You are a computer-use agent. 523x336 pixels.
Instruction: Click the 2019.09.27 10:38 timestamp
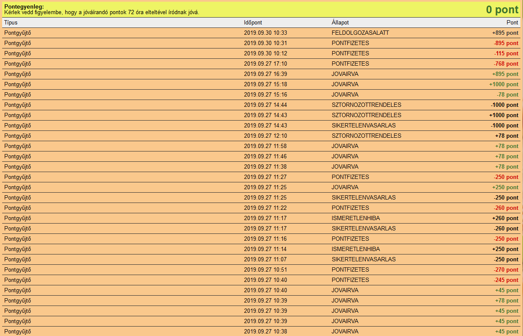pyautogui.click(x=265, y=331)
